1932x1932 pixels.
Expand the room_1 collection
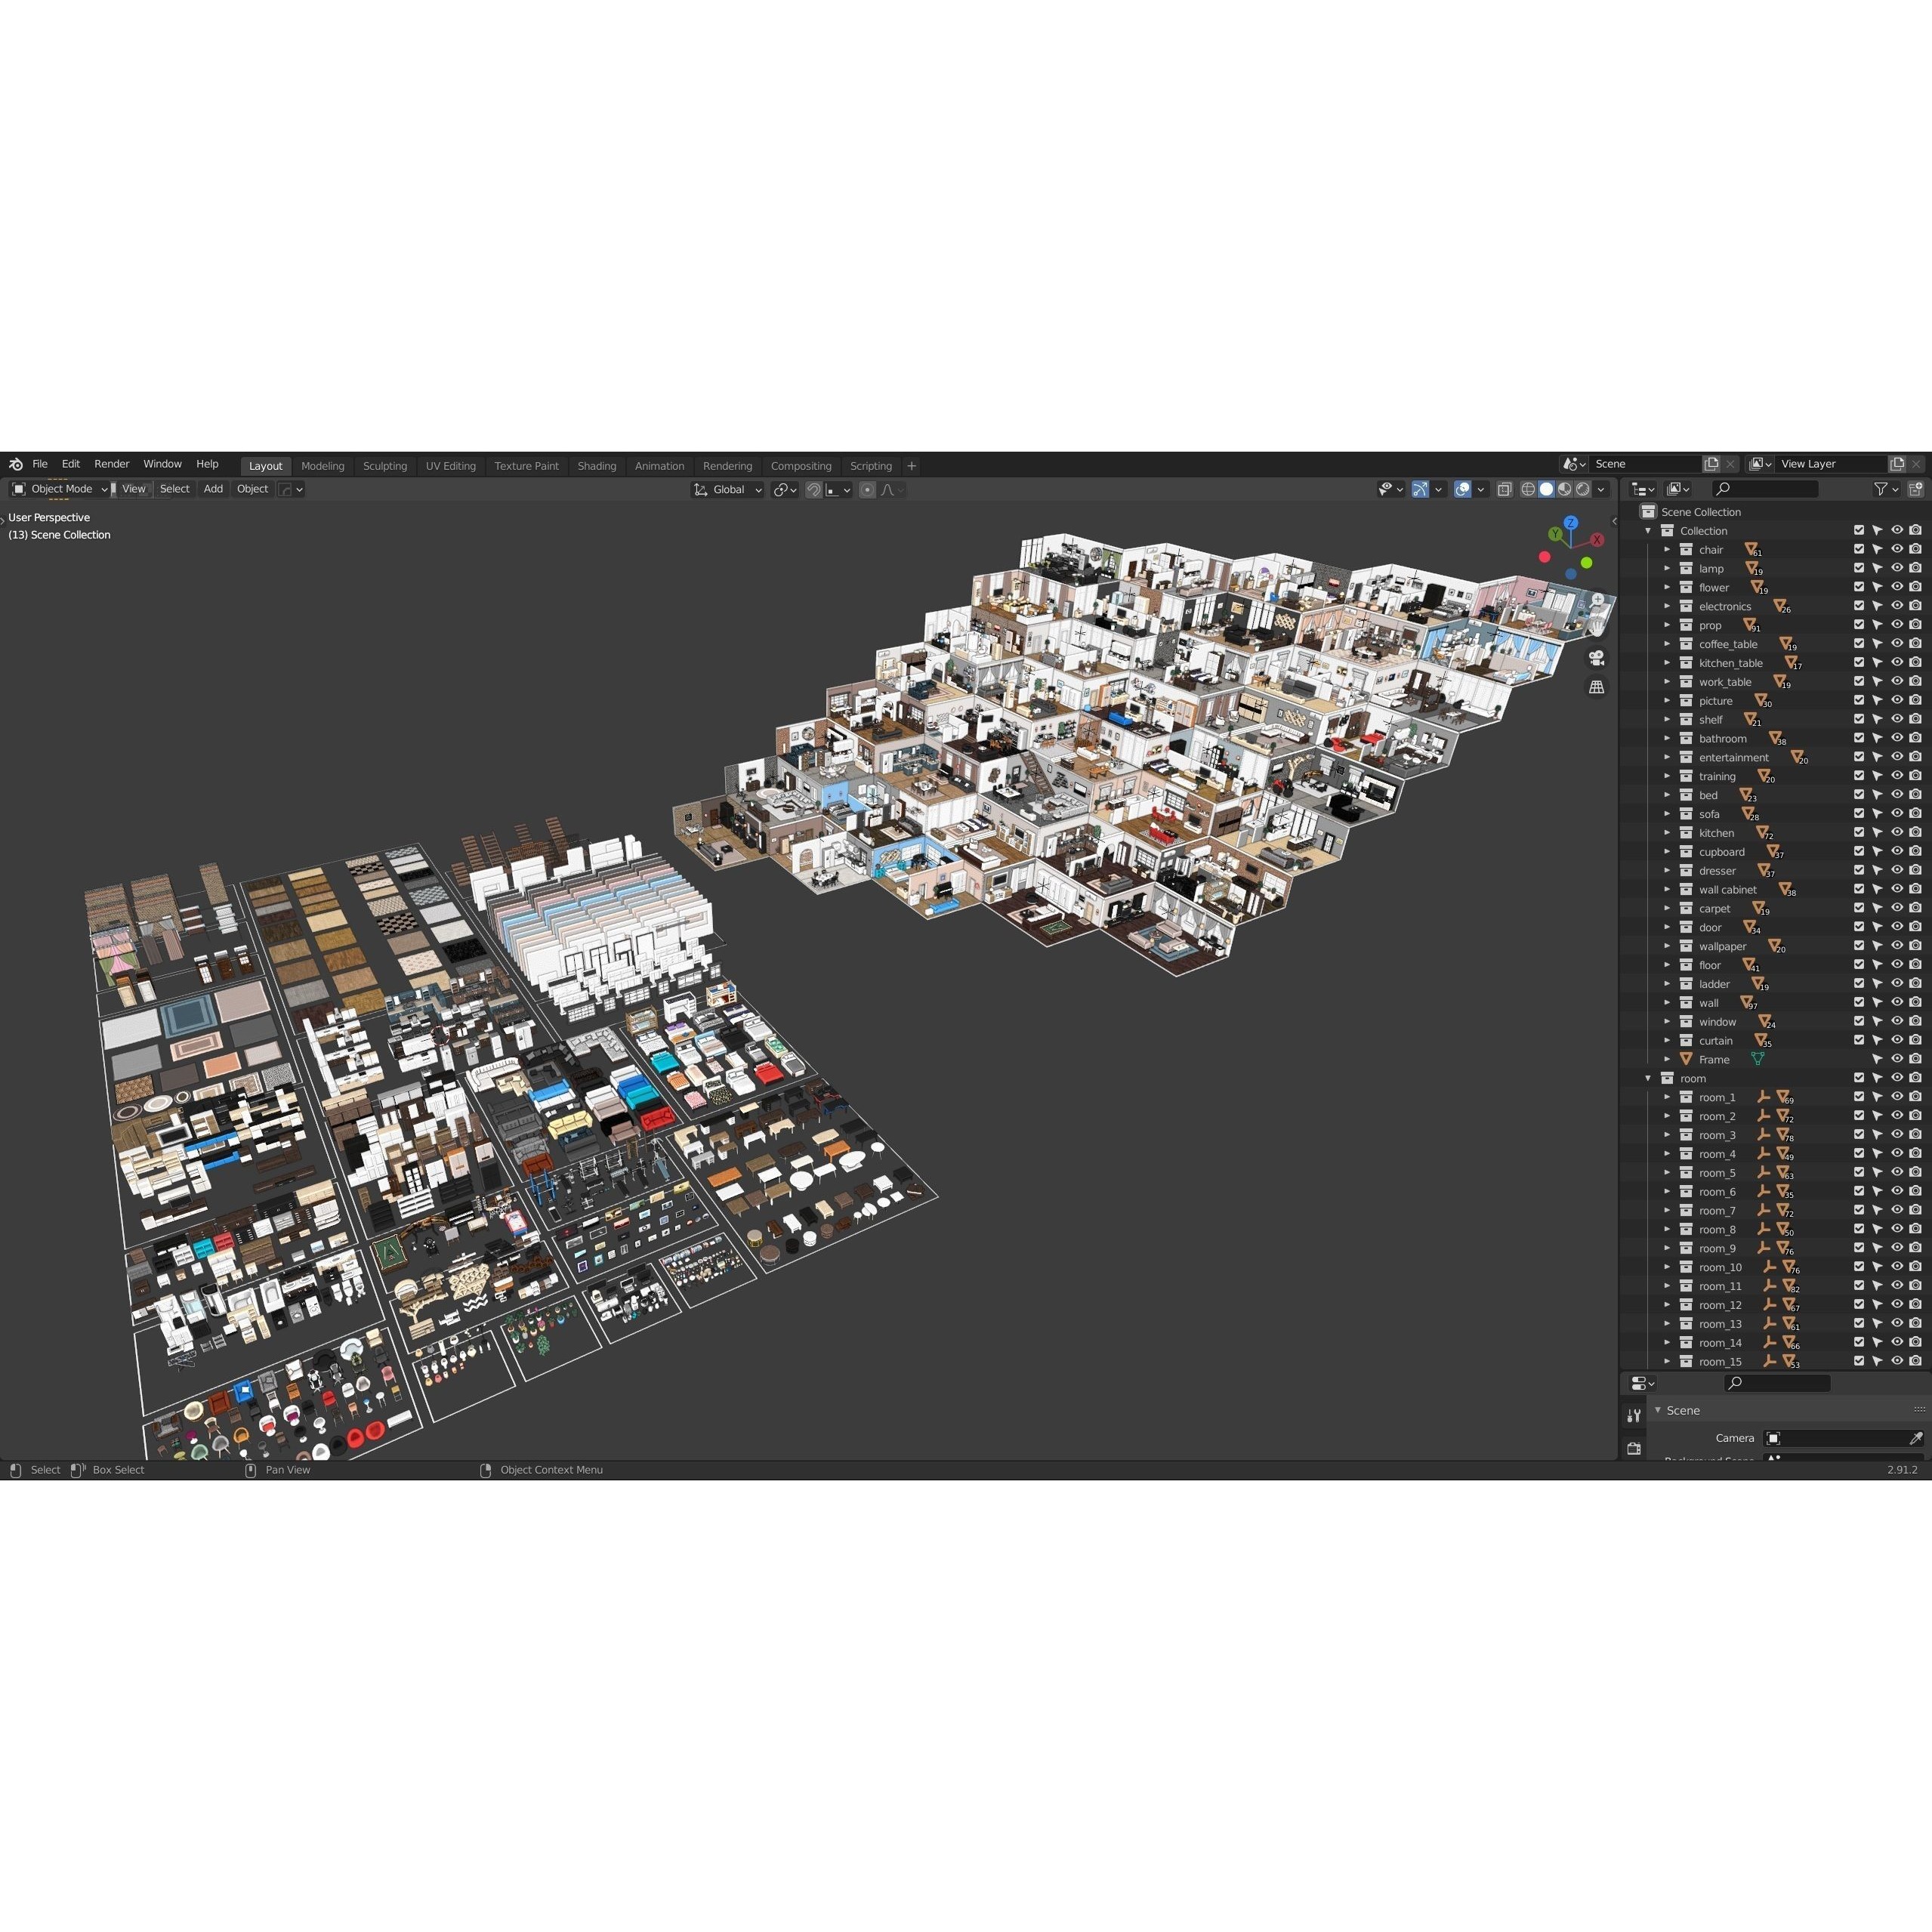tap(1667, 1097)
